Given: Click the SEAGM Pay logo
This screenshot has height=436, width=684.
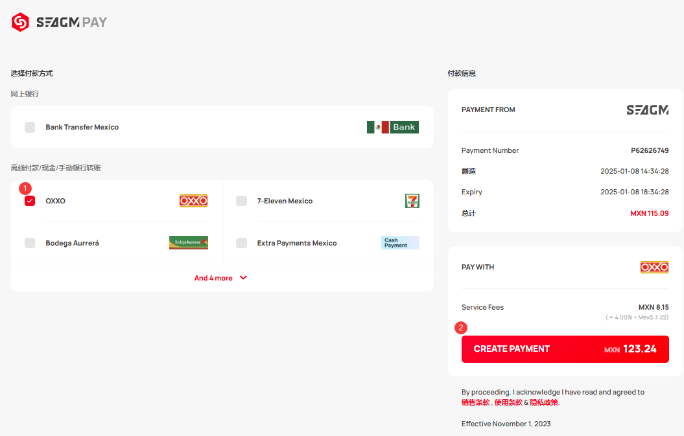Looking at the screenshot, I should coord(59,22).
